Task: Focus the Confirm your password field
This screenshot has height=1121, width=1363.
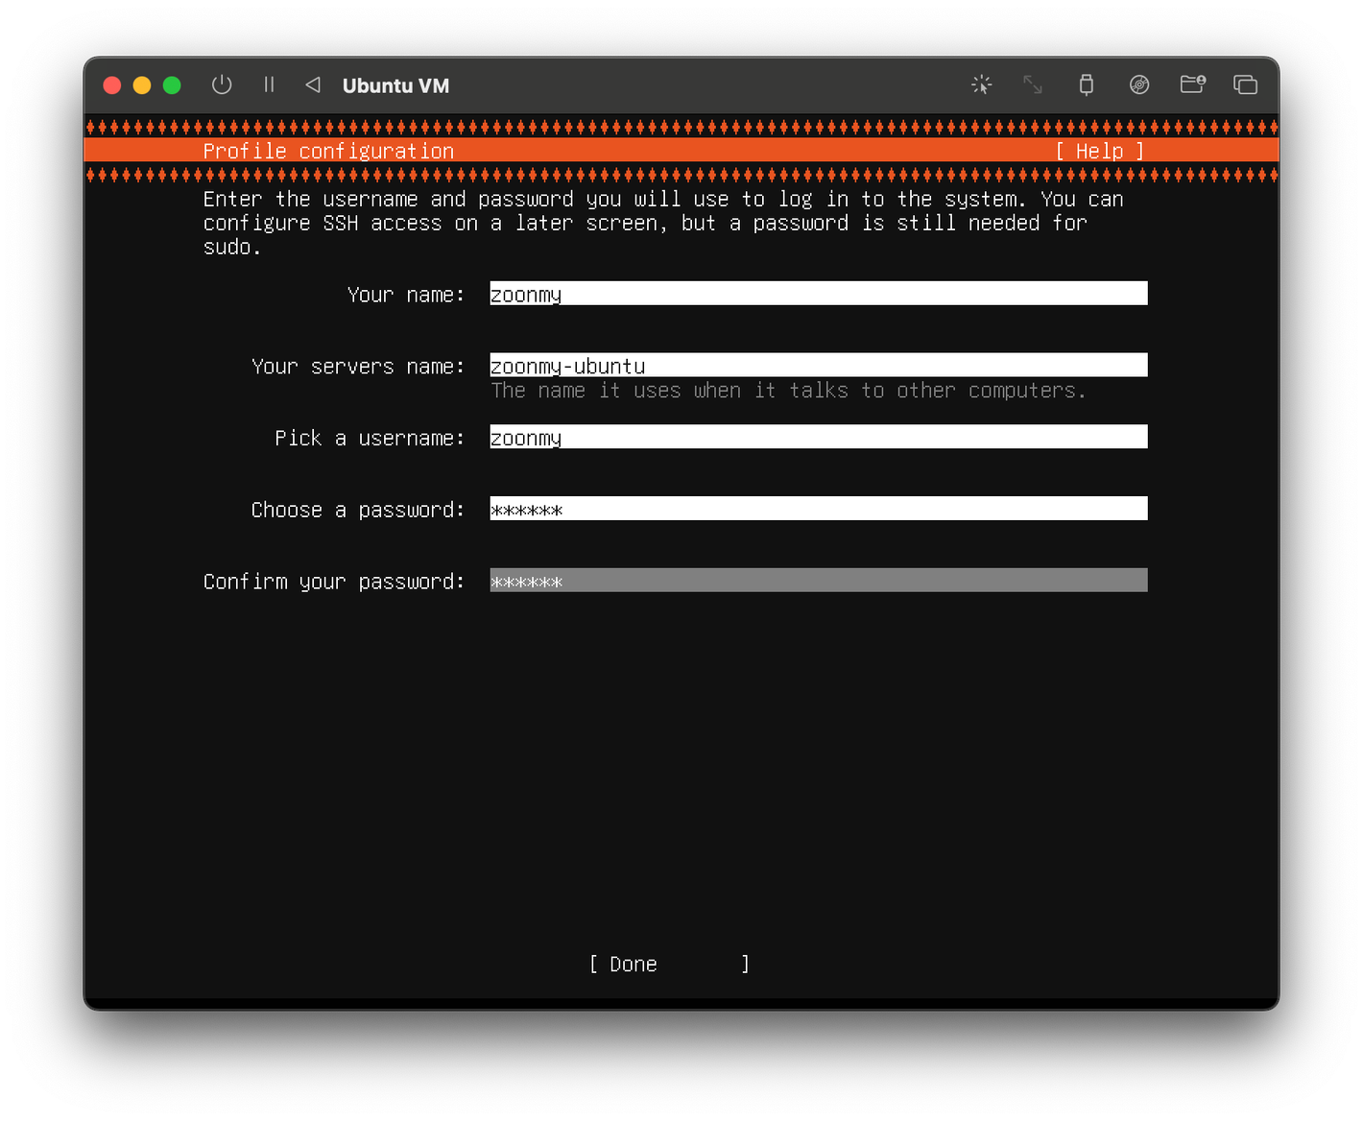Action: [x=819, y=580]
